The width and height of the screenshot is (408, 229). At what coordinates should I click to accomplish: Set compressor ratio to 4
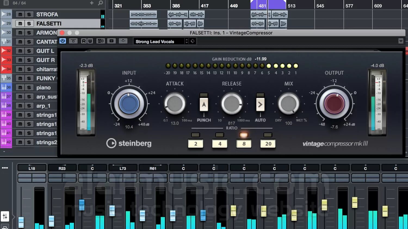coord(220,144)
